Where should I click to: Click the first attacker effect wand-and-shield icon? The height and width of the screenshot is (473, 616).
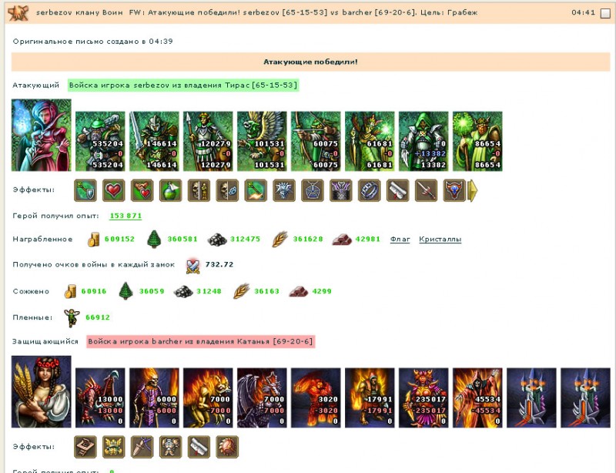click(x=85, y=190)
